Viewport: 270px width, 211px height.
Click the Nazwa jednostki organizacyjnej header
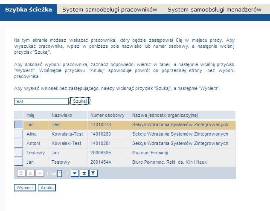click(x=182, y=115)
